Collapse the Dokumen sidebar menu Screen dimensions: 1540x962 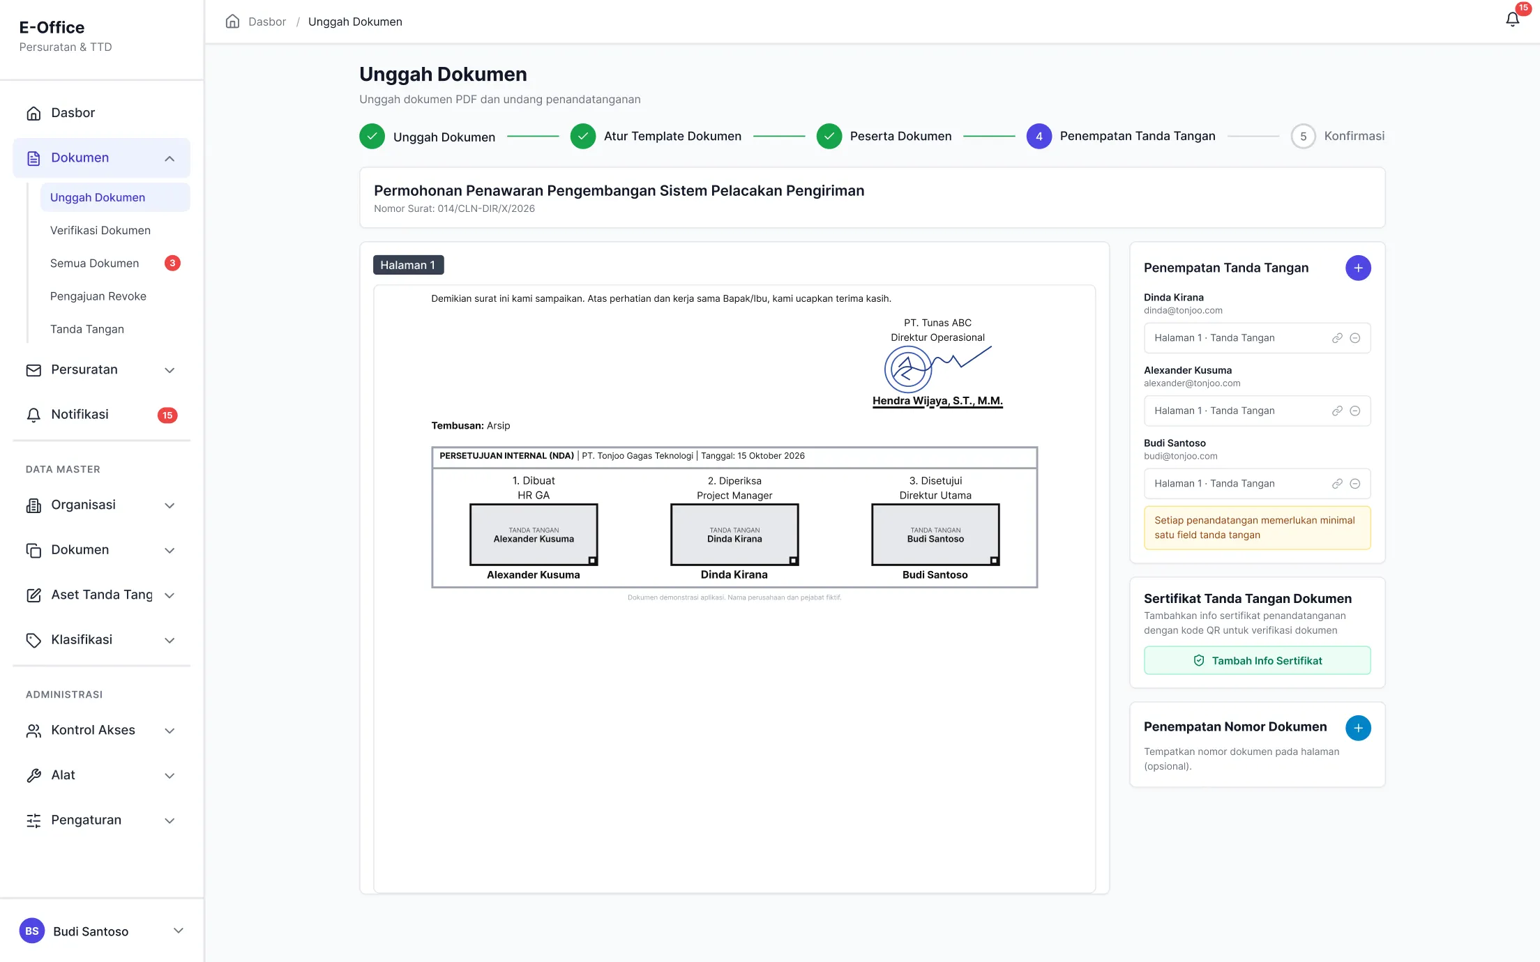pyautogui.click(x=101, y=158)
